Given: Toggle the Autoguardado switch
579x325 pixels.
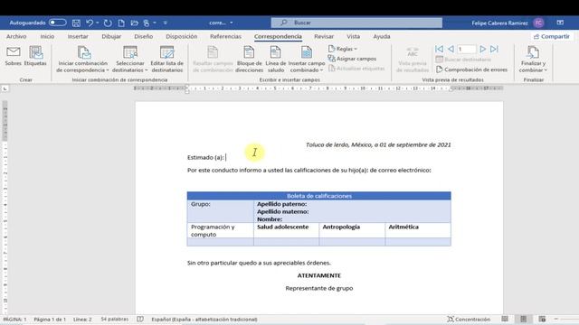Looking at the screenshot, I should tap(57, 23).
